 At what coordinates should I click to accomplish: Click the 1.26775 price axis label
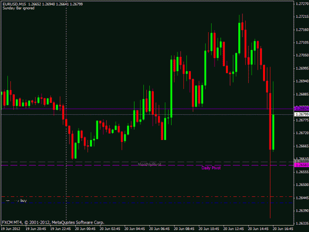coord(302,120)
